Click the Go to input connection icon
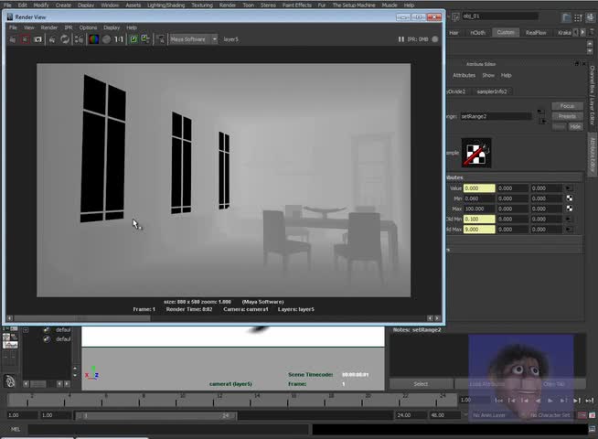The image size is (598, 439). 540,112
